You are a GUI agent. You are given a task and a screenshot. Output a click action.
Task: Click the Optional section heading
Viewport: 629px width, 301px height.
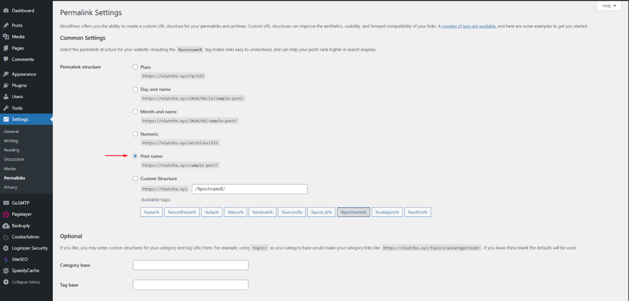tap(71, 236)
